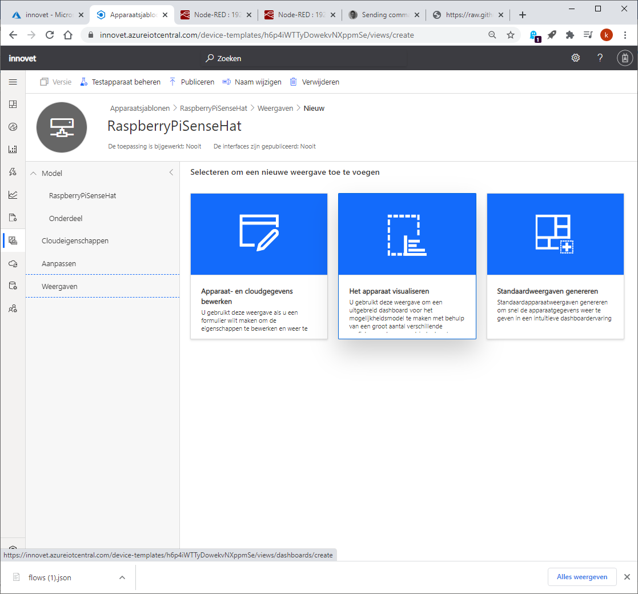Open Cloudeigenschappen section
This screenshot has width=638, height=594.
(75, 241)
